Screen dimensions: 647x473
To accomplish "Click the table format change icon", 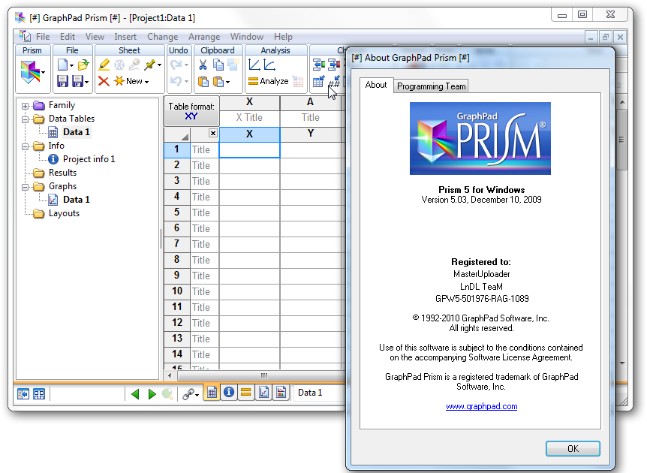I will (318, 81).
